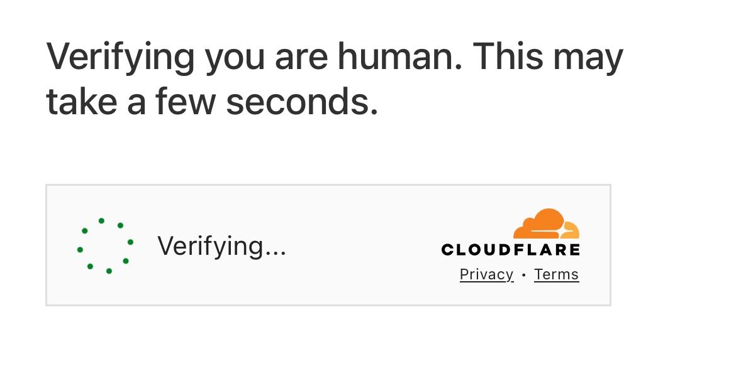Click the letter "C" starting the CLOUDFLARE wordmark
This screenshot has height=381, width=736.
point(448,250)
